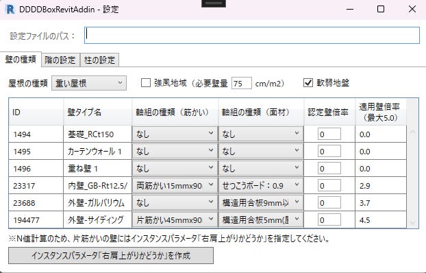Minimize the DDDDBoxRevitAddin settings window
The width and height of the screenshot is (426, 273).
click(x=350, y=9)
